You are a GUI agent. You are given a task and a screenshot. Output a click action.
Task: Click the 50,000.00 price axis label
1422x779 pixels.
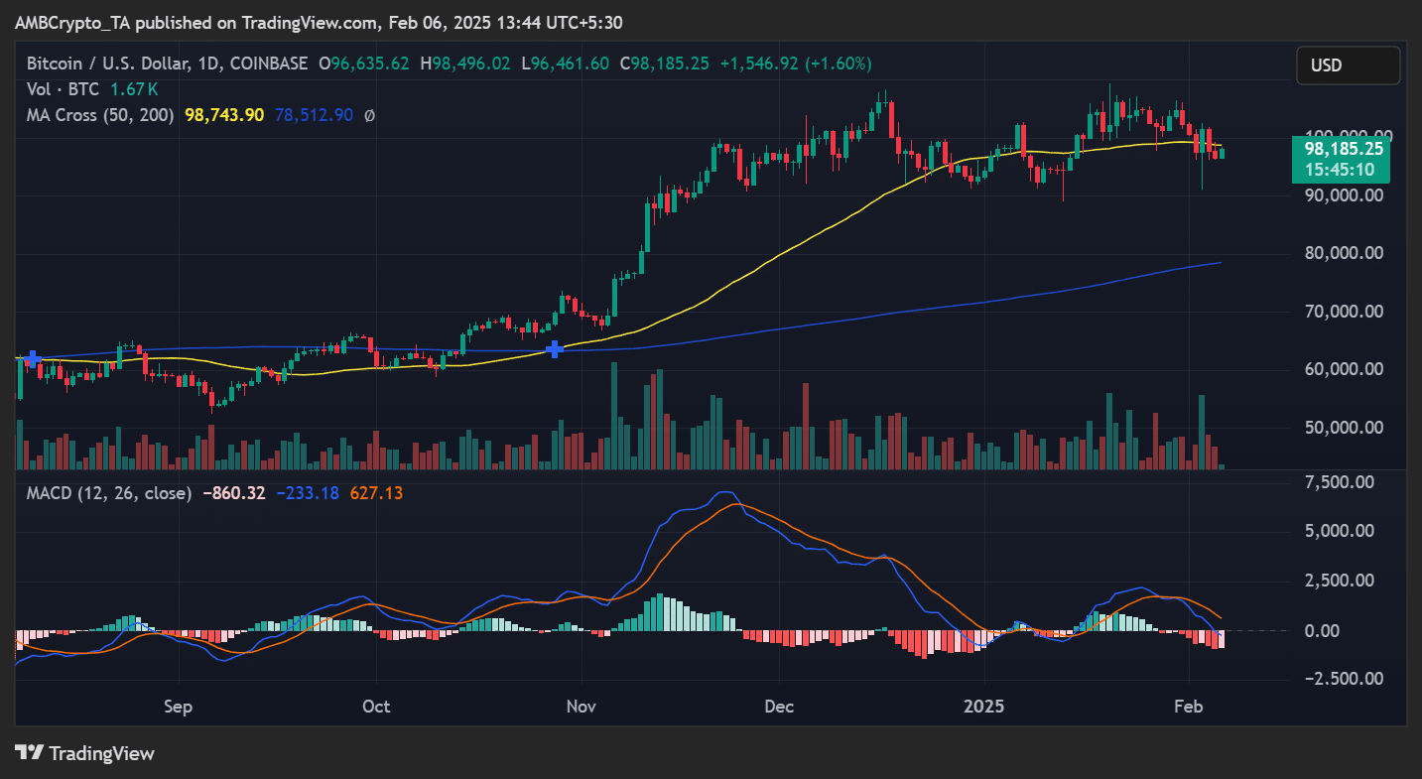pos(1344,428)
